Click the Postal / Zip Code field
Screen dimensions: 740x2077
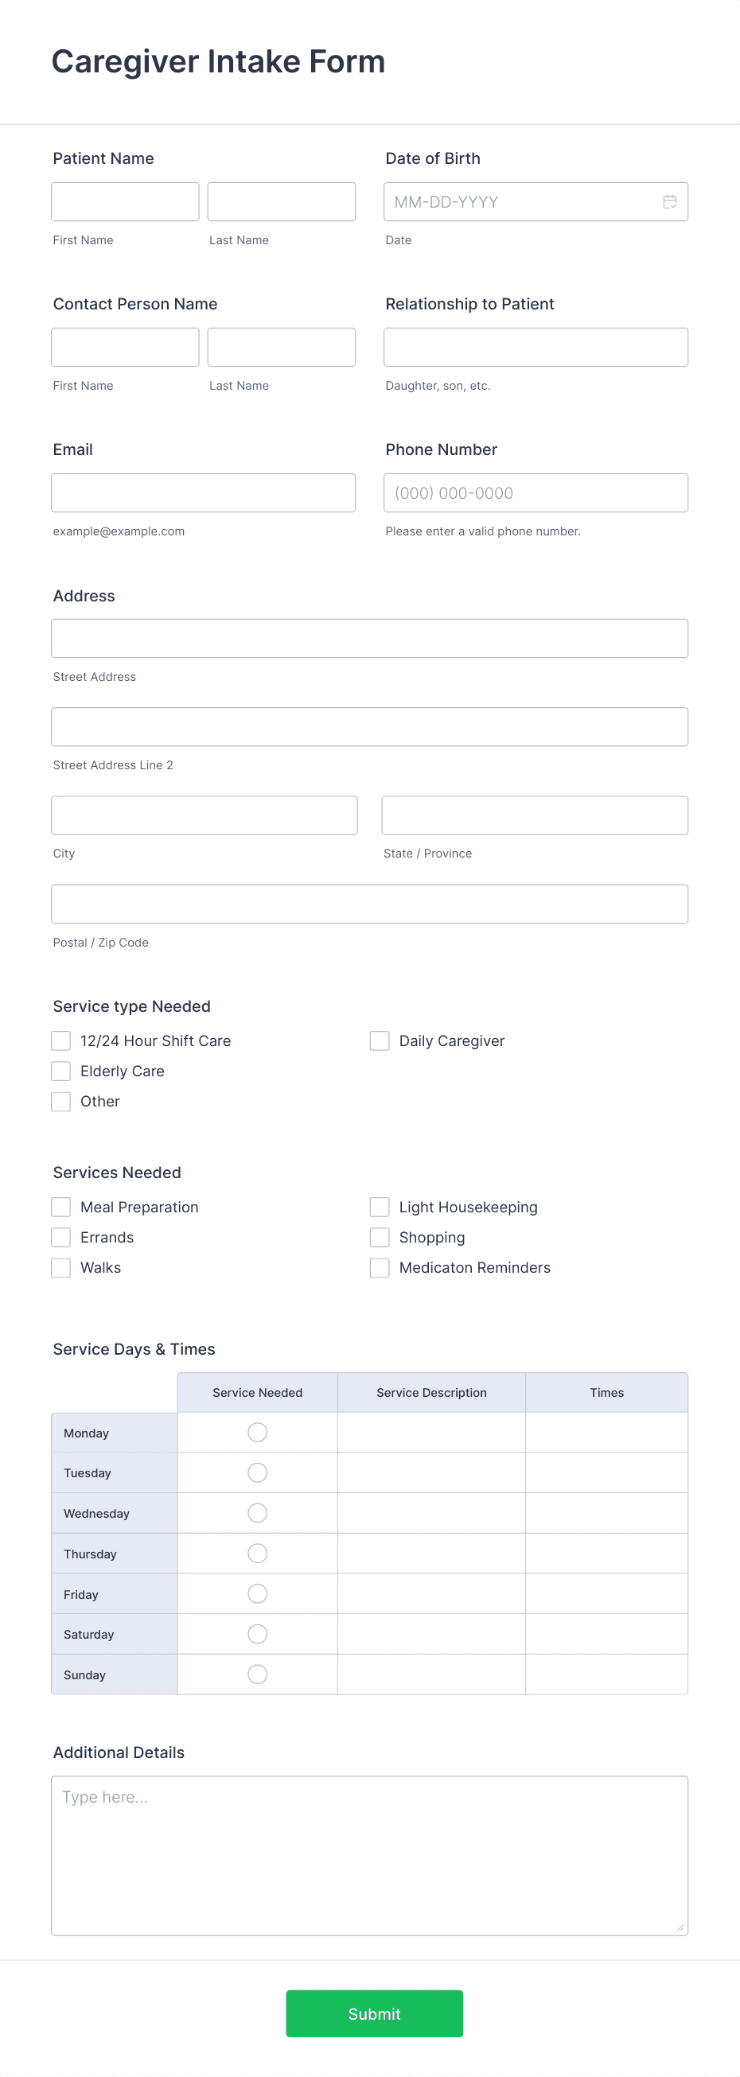[x=369, y=903]
